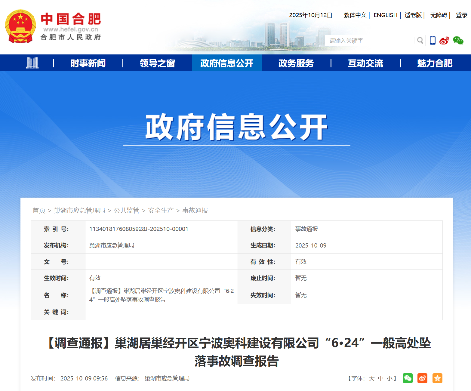The height and width of the screenshot is (391, 471).
Task: Click the orange star favorite icon
Action: tap(437, 378)
